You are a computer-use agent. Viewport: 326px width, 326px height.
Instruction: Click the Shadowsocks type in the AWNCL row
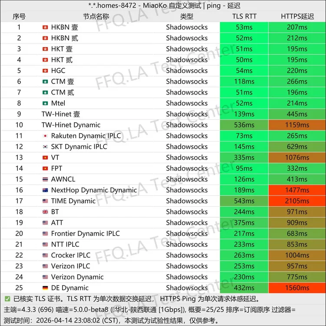(187, 179)
